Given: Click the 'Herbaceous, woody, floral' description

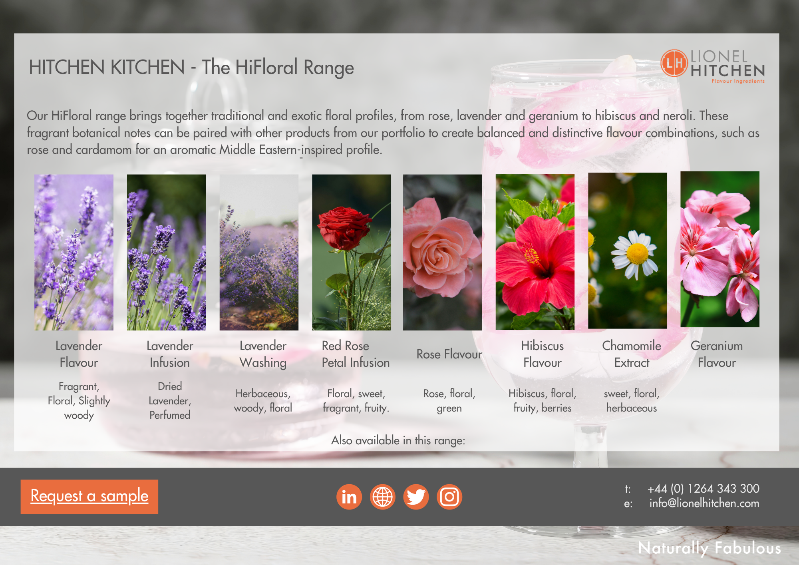Looking at the screenshot, I should pos(263,401).
